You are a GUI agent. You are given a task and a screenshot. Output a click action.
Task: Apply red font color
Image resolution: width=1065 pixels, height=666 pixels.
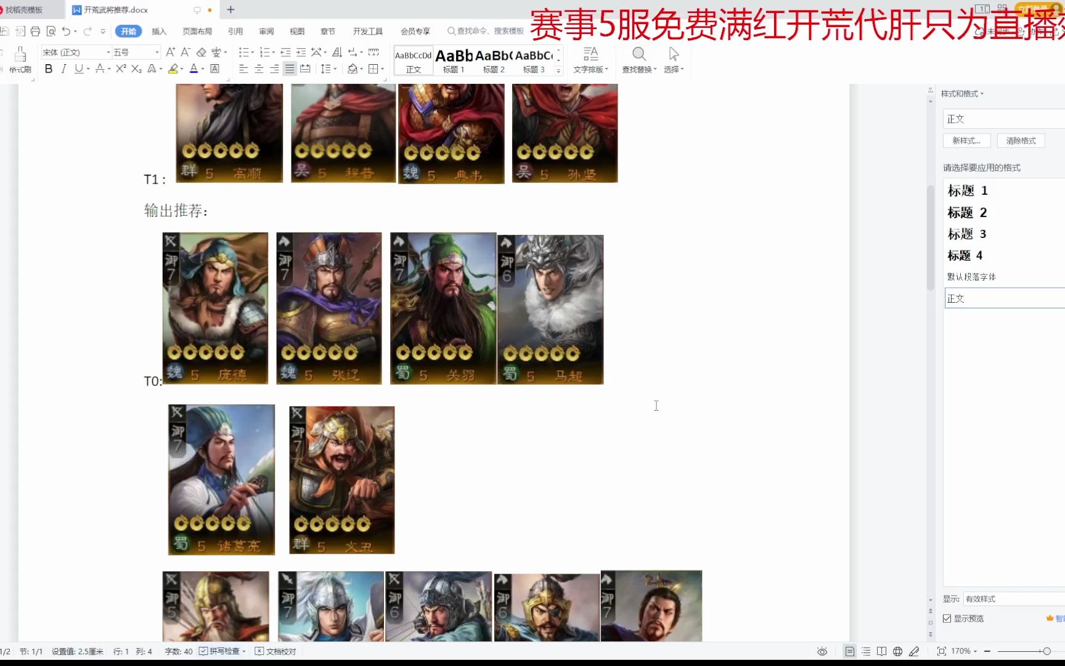194,69
